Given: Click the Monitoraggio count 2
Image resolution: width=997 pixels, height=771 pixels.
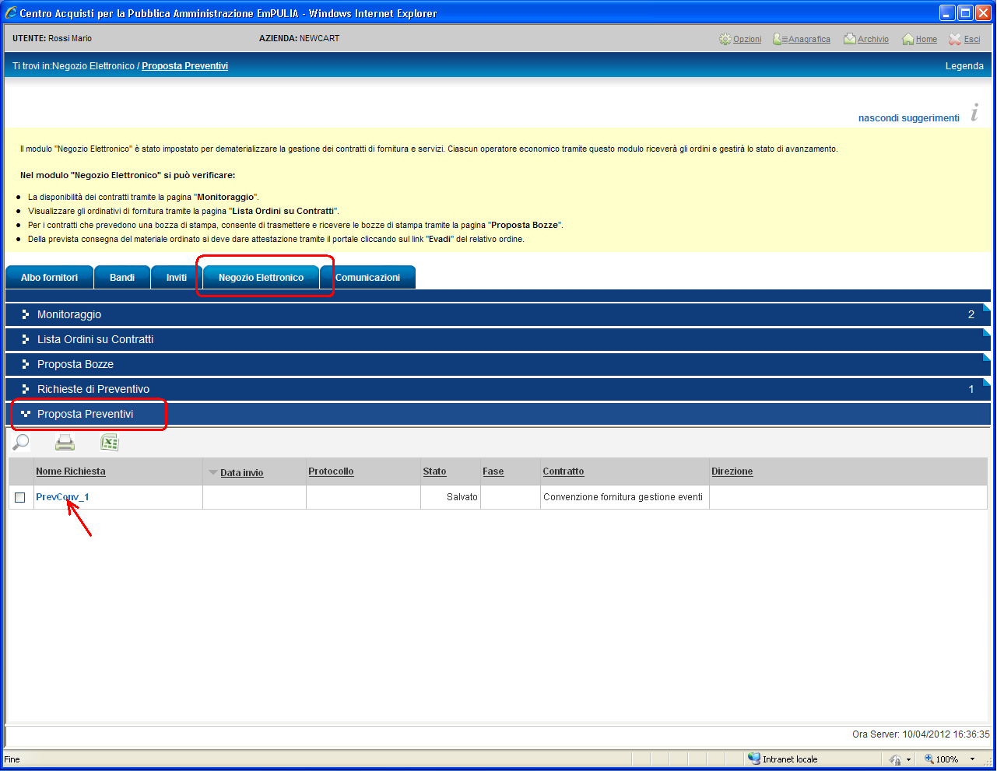Looking at the screenshot, I should 971,314.
